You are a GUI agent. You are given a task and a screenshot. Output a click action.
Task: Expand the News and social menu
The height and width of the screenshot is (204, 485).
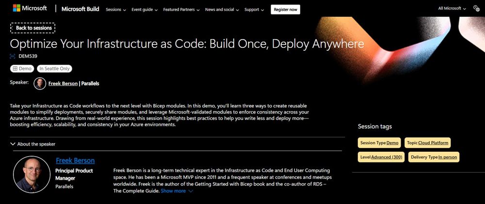pos(222,10)
